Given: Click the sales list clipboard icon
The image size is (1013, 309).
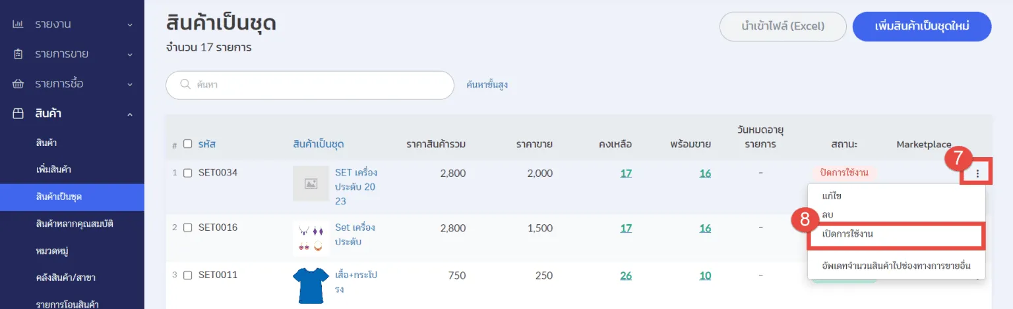Looking at the screenshot, I should click(18, 54).
